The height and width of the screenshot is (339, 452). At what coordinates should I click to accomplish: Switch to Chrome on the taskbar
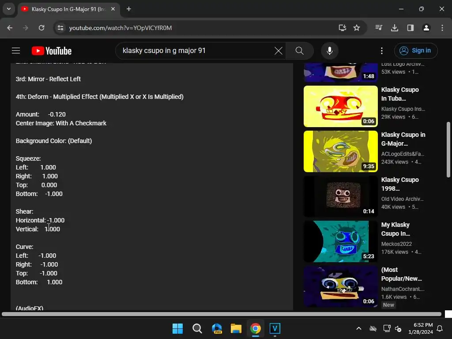pyautogui.click(x=256, y=328)
